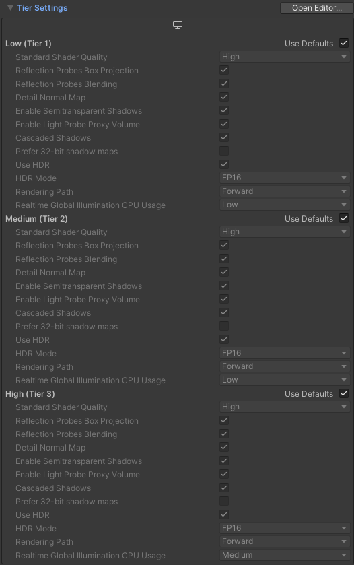354x565 pixels.
Task: Toggle Tier 1 Enable Light Probe Proxy Volume
Action: (224, 125)
